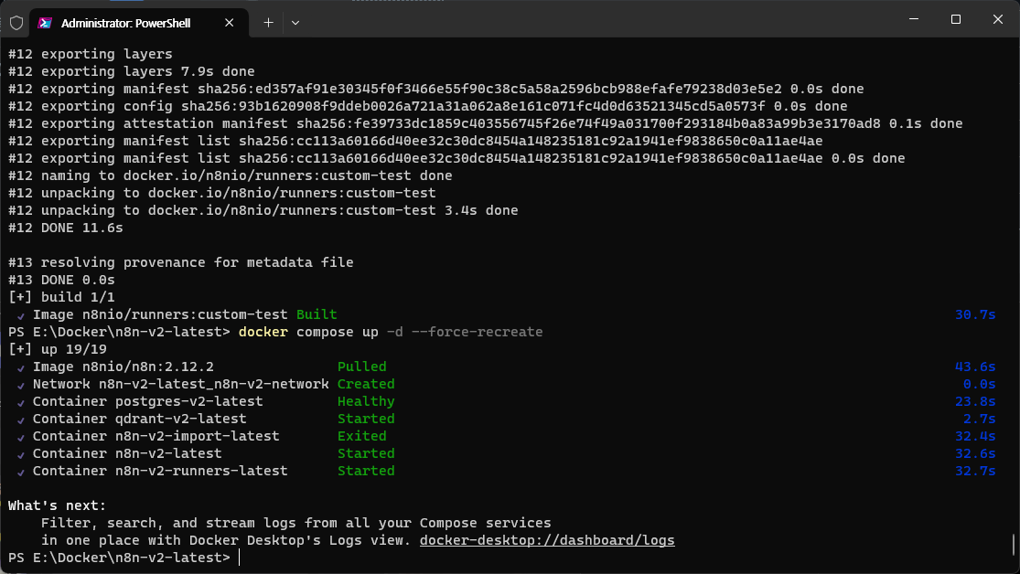The image size is (1020, 574).
Task: Click 'Image n8nio/n8n:2.12.2' row text
Action: tap(123, 367)
